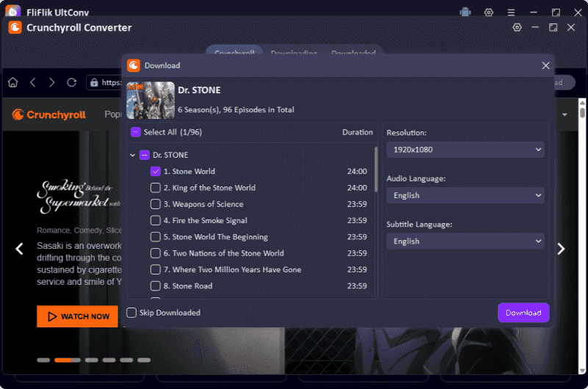The image size is (588, 389).
Task: Close the Download dialog
Action: (x=545, y=65)
